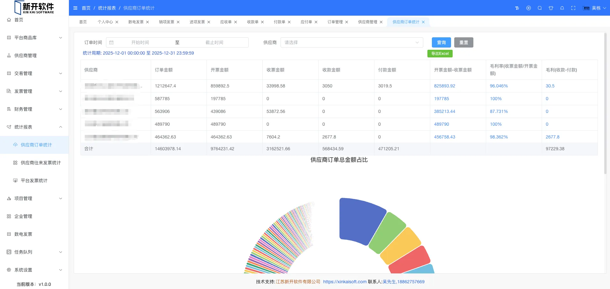Open the search magnifier in header

point(540,8)
